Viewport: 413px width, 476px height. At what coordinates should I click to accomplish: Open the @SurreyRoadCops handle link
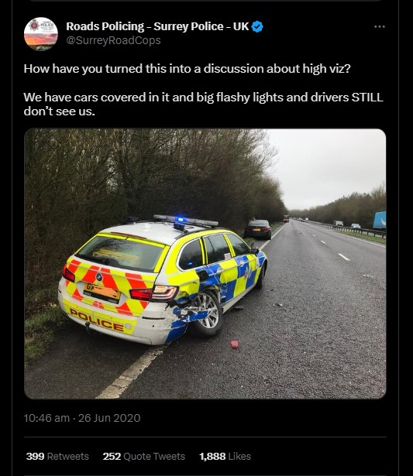point(113,40)
